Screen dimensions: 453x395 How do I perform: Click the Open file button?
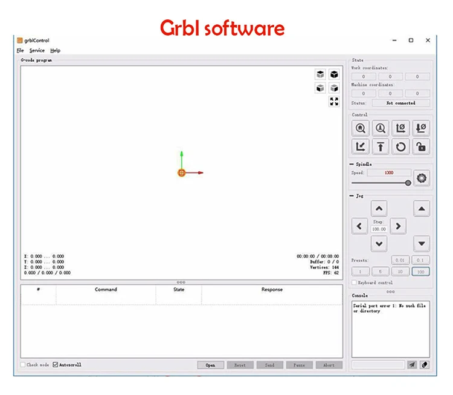click(x=210, y=365)
